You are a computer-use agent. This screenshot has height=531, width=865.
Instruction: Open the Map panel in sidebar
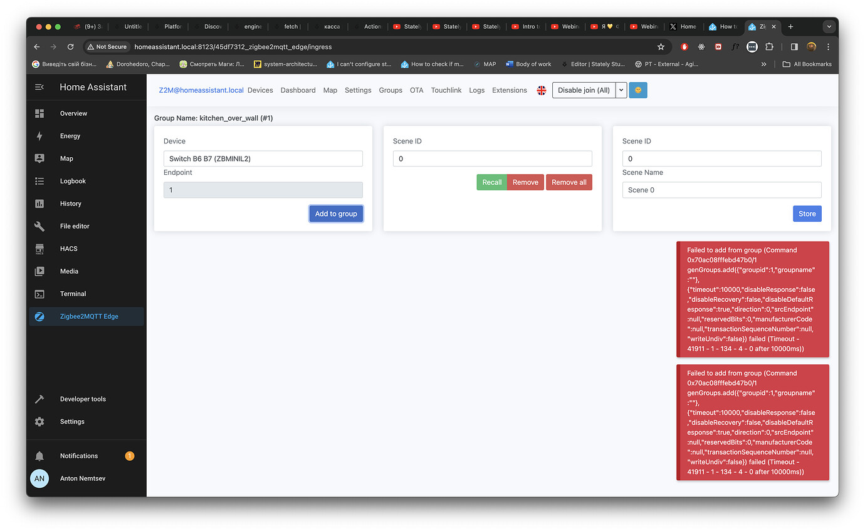pos(86,158)
